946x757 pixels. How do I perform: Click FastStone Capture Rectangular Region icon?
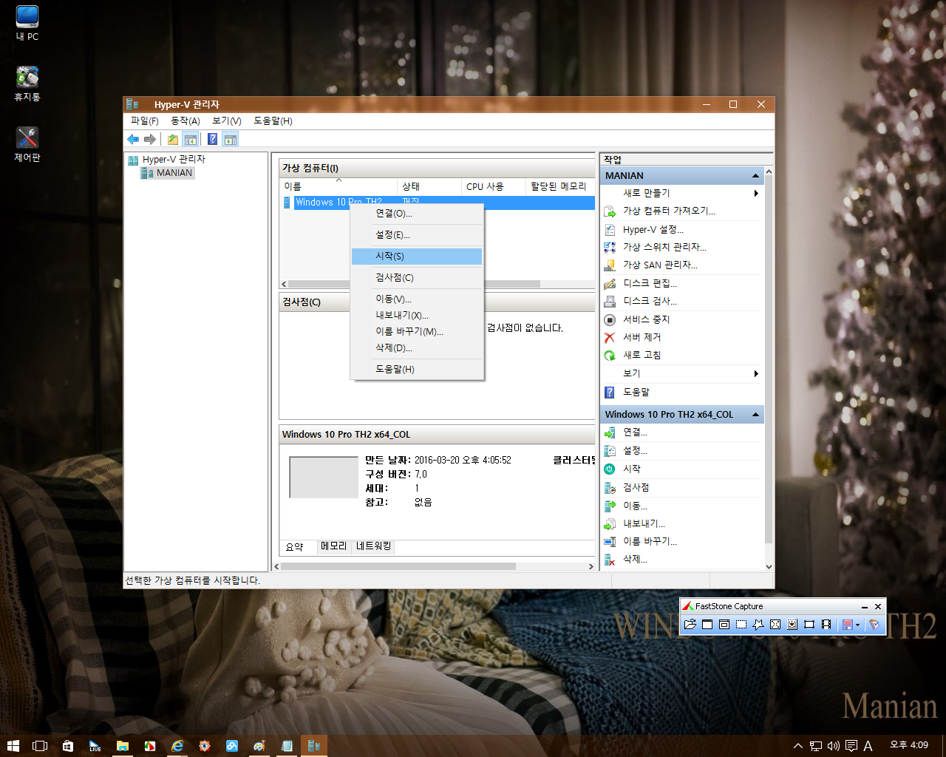click(x=741, y=625)
